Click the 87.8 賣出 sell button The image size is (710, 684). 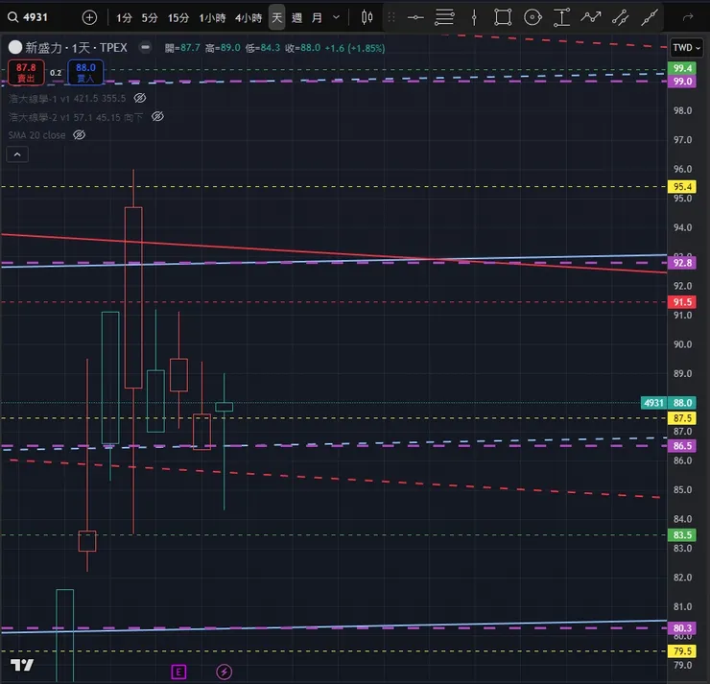[26, 72]
